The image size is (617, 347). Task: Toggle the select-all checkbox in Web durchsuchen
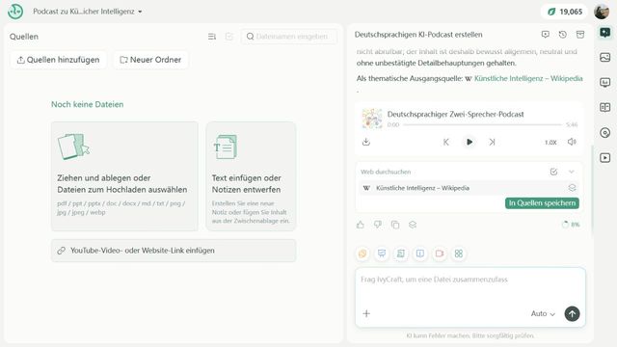click(553, 172)
